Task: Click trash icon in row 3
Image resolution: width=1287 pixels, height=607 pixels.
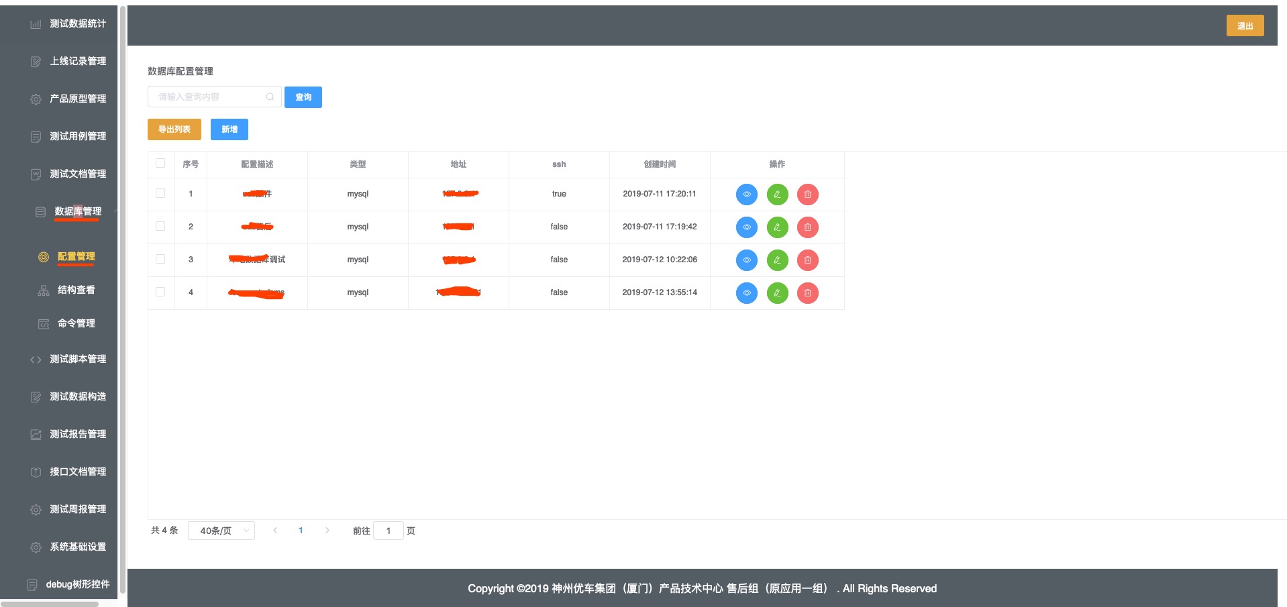Action: click(x=807, y=260)
